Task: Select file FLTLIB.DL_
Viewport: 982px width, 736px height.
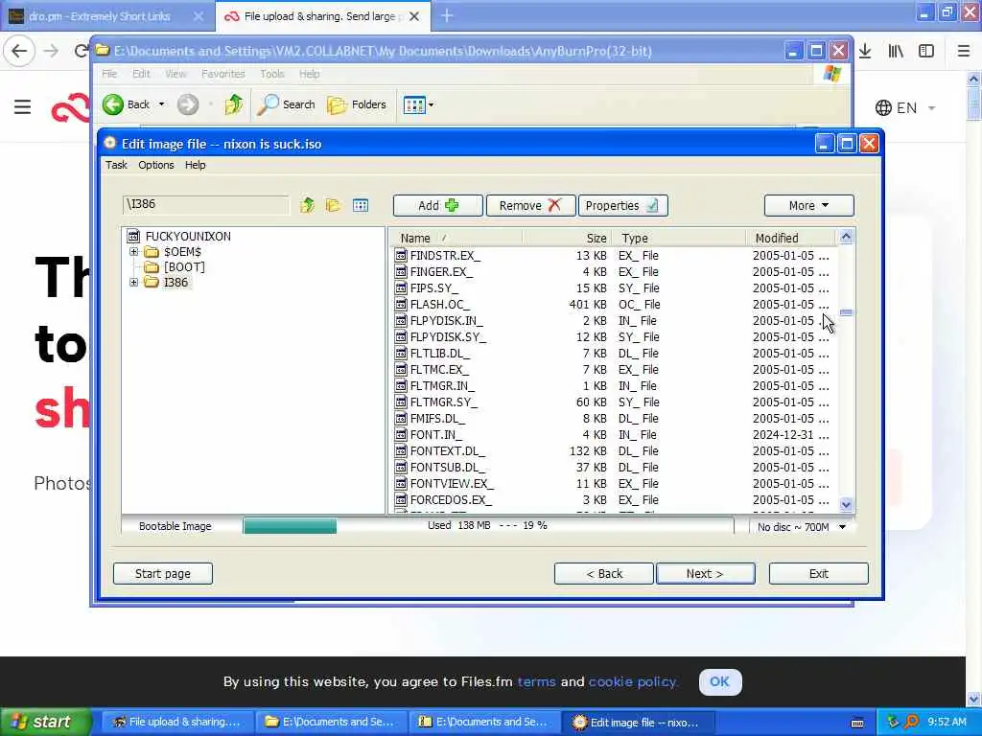Action: [440, 353]
